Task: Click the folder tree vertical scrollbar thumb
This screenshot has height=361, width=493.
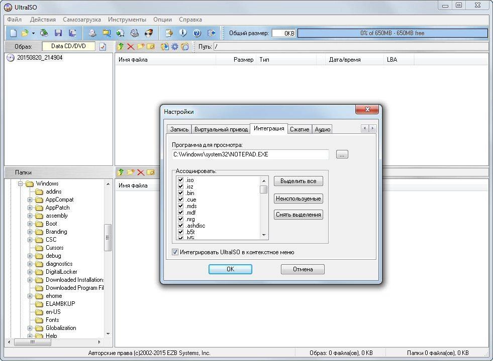Action: 108,238
